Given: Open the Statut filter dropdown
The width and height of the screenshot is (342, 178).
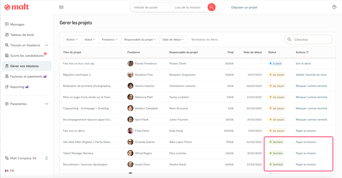Looking at the screenshot, I should click(90, 39).
